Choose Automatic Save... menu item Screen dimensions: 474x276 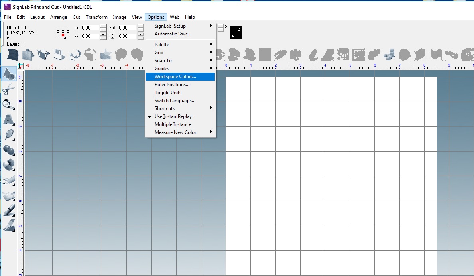pyautogui.click(x=181, y=34)
